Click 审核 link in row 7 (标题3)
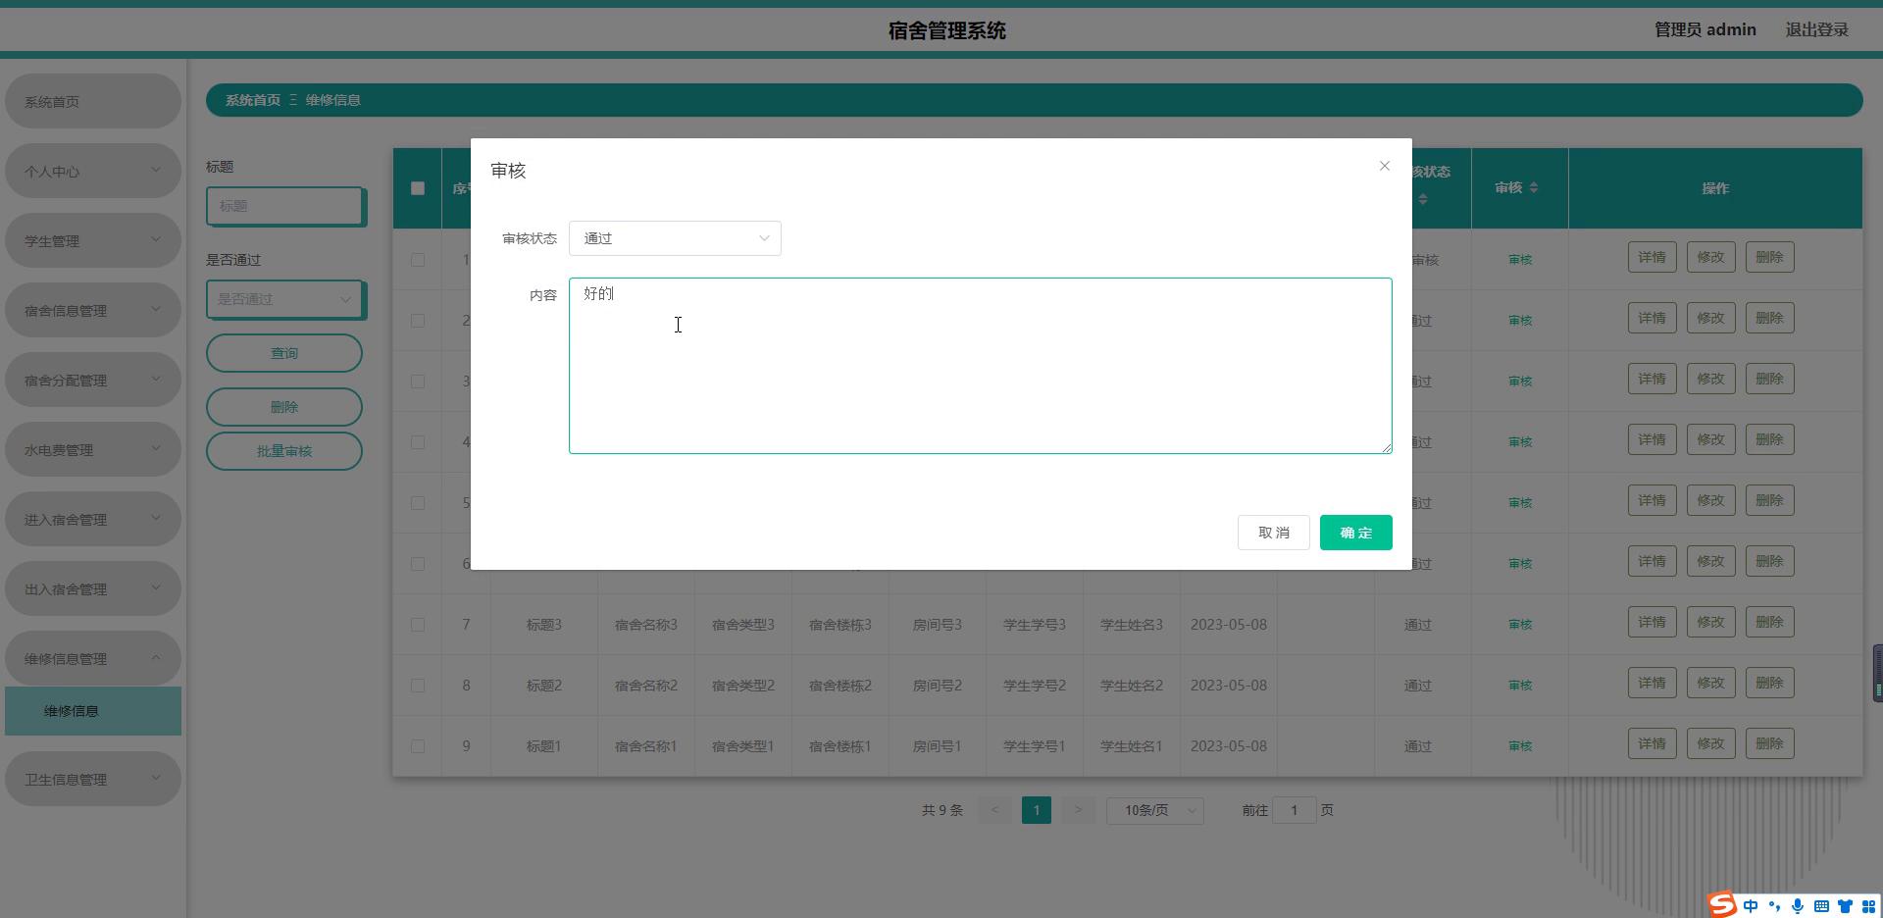Viewport: 1883px width, 918px height. click(x=1520, y=625)
